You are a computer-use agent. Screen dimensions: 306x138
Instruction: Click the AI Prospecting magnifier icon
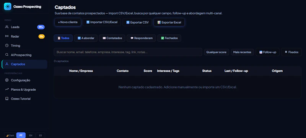point(7,55)
